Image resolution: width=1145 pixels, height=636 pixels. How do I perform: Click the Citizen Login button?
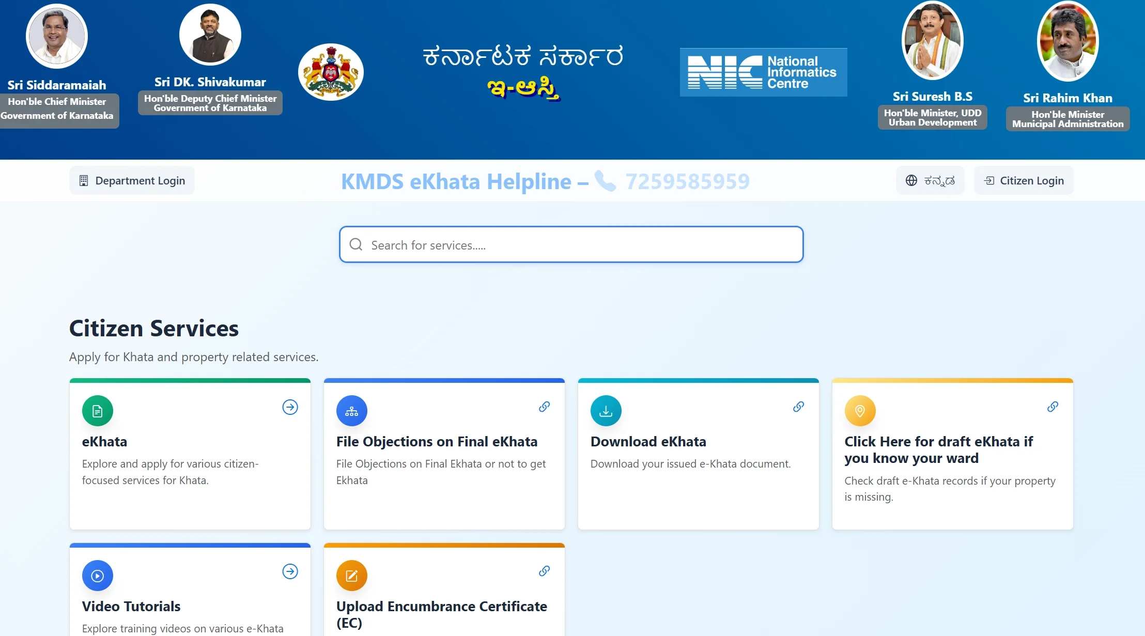coord(1024,180)
